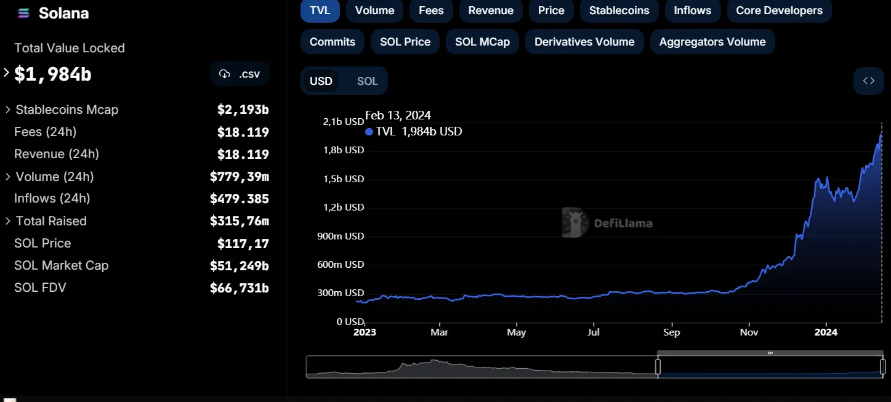Enable Derivatives Volume metric

click(584, 42)
